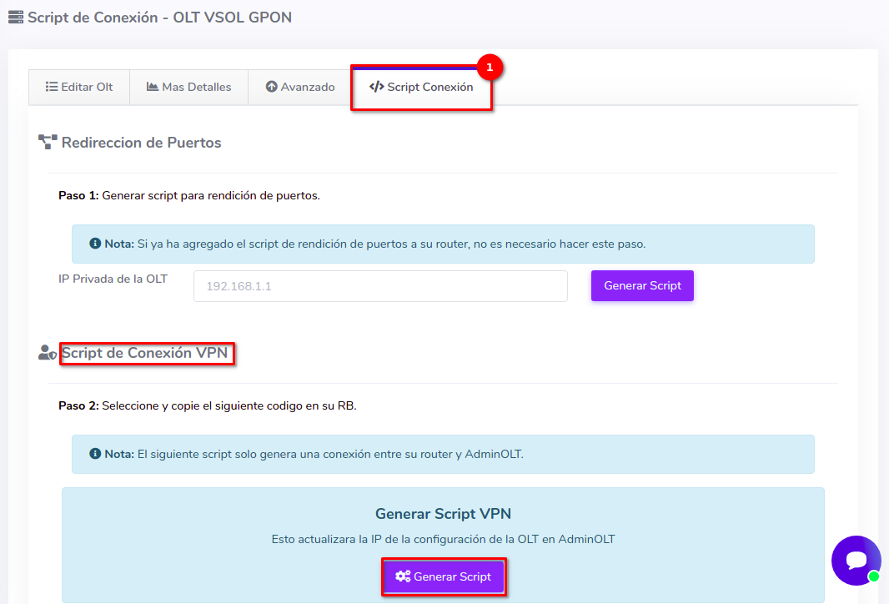The height and width of the screenshot is (604, 889).
Task: Open the Editar Olt tab
Action: point(79,87)
